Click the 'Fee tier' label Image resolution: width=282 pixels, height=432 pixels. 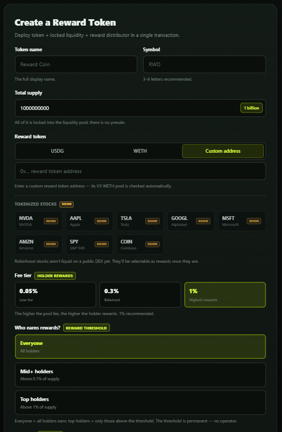point(23,276)
